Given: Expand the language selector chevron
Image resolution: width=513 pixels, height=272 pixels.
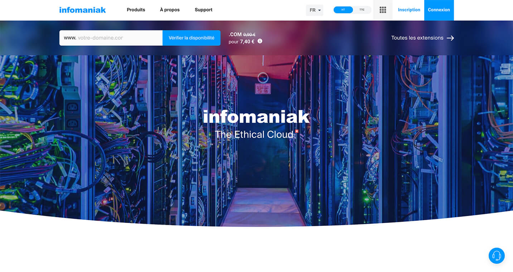Looking at the screenshot, I should tap(319, 10).
